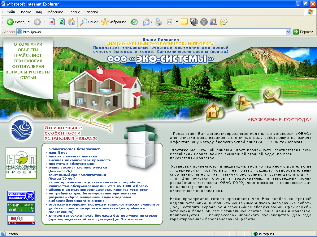Open the Справка menu
Image resolution: width=317 pixels, height=237 pixels.
point(91,12)
